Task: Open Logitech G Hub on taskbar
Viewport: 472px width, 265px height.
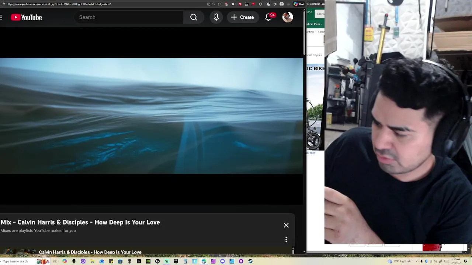Action: (157, 261)
